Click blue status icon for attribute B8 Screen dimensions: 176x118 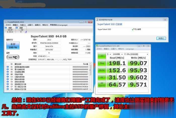point(8,74)
